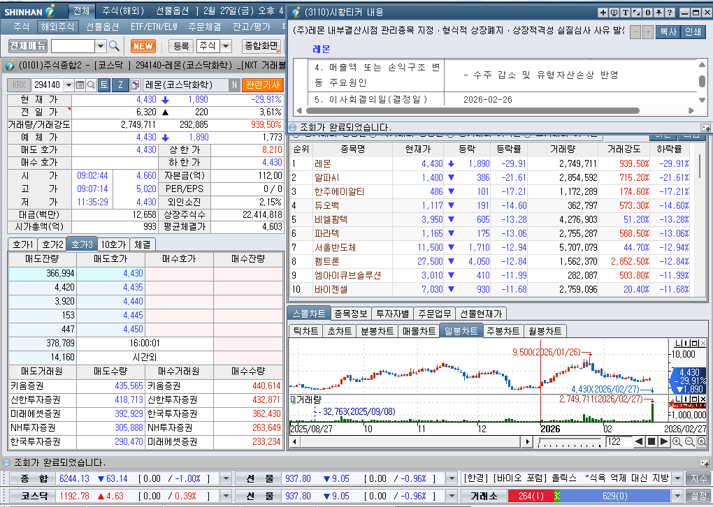This screenshot has width=713, height=507.
Task: Expand the stock code 294140 dropdown
Action: pos(69,85)
